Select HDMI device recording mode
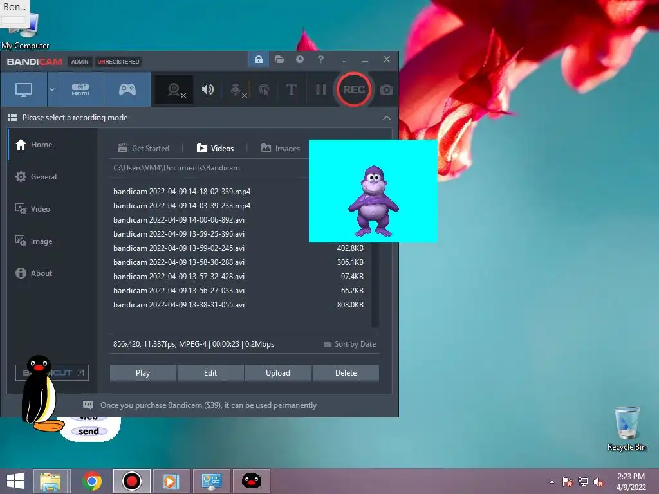Screen dimensions: 659x494 coord(80,89)
